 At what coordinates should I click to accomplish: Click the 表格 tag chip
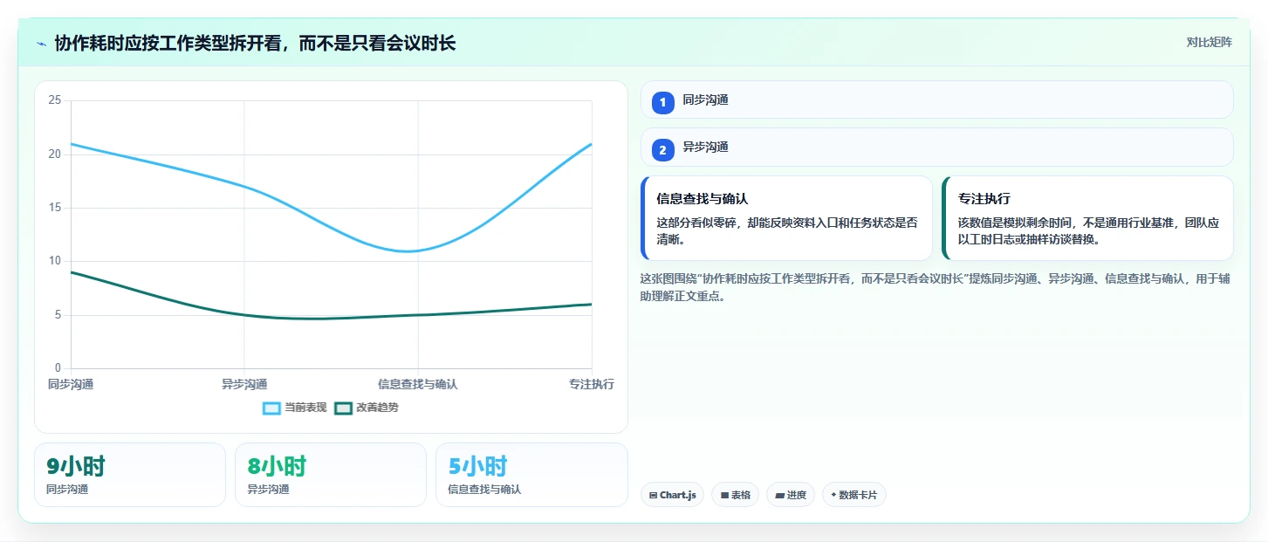(735, 495)
